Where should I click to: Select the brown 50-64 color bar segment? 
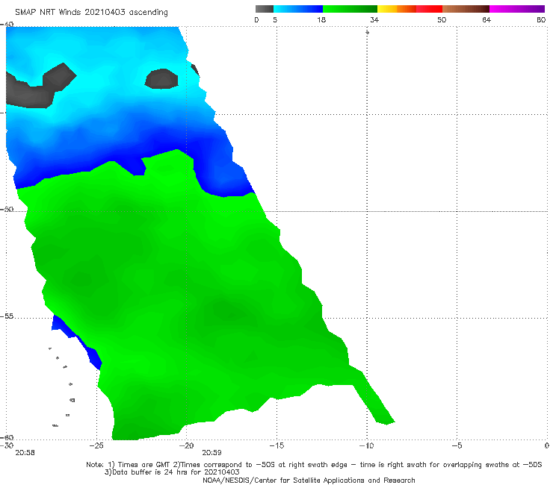click(x=466, y=9)
